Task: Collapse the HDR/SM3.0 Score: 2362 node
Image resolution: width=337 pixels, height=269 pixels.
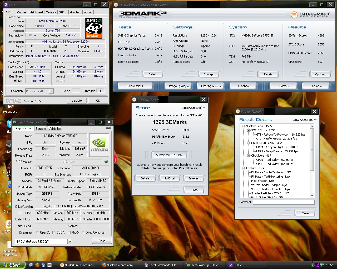Action: 248,143
